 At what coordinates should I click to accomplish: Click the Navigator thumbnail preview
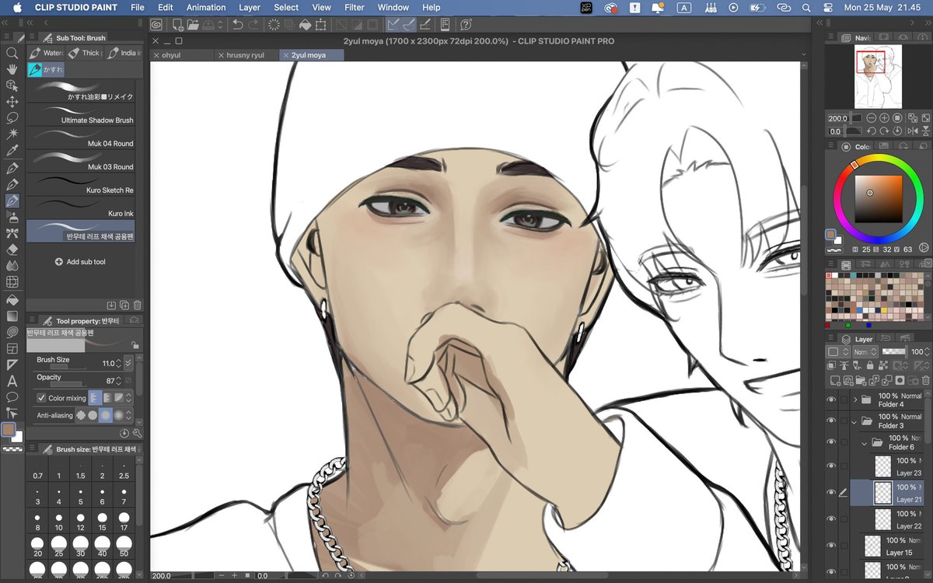pyautogui.click(x=878, y=76)
